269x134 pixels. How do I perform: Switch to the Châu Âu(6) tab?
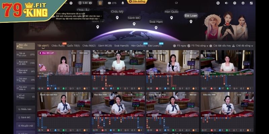click(58, 46)
